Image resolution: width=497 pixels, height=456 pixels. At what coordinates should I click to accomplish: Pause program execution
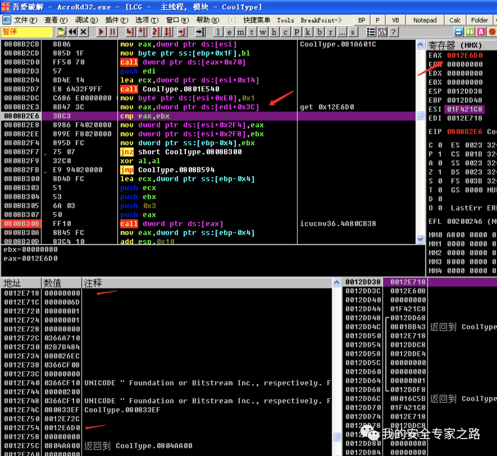coord(112,32)
